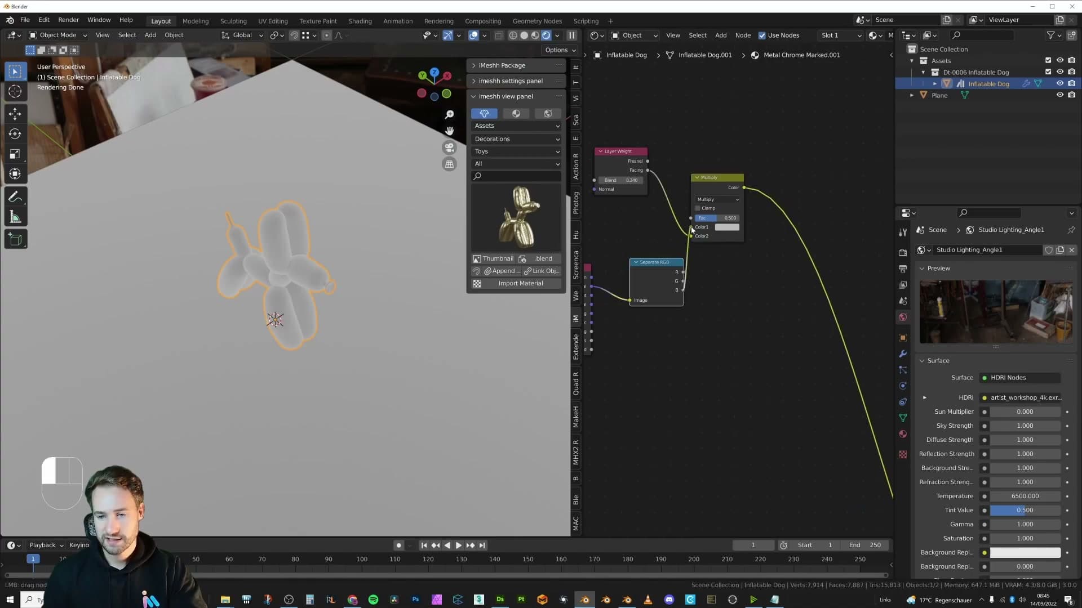
Task: Click the Color1 swatch on the Multiply node
Action: 727,227
